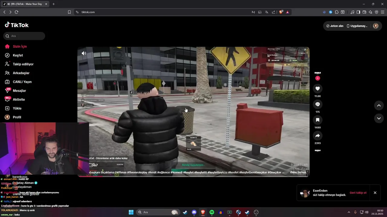Go to the previous video with up chevron

point(379,105)
